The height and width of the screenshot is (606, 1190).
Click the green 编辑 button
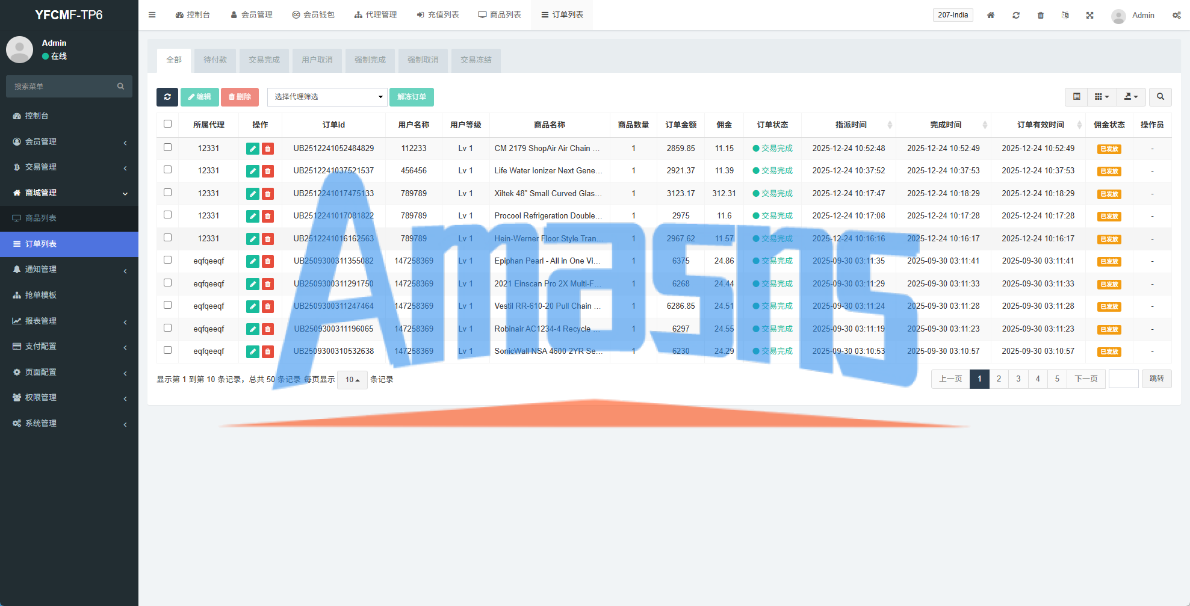tap(199, 97)
